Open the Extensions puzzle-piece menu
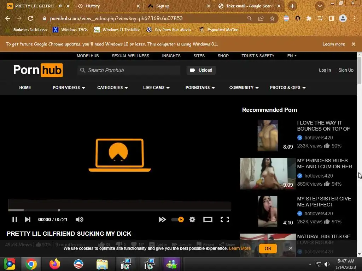Screen dimensions: 362x271 (309, 18)
